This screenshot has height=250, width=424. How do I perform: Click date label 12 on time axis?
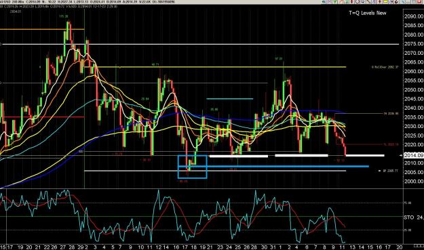pos(158,247)
